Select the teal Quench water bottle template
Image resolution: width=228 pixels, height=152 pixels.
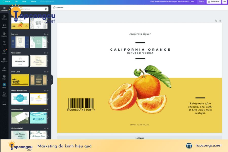[x=20, y=99]
